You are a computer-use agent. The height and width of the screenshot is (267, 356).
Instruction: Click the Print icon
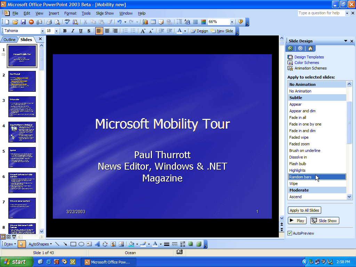click(49, 22)
